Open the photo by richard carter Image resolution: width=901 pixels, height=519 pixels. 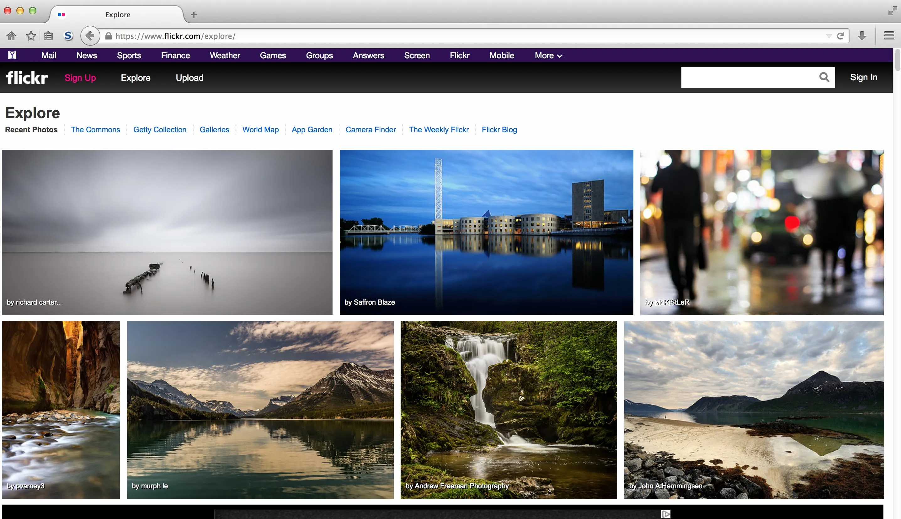167,233
